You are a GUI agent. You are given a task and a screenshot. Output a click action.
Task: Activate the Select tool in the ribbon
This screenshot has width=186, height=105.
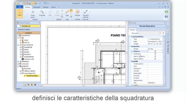(x=20, y=14)
